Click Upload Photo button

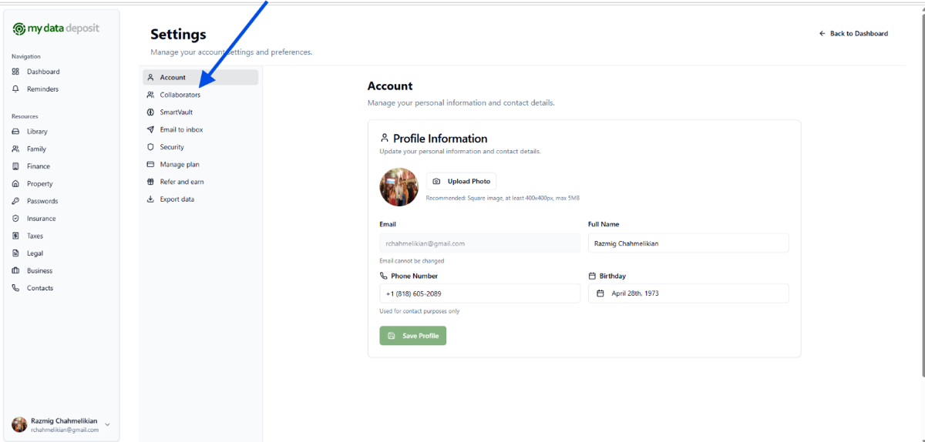[x=461, y=182]
